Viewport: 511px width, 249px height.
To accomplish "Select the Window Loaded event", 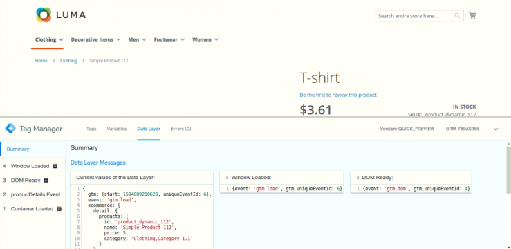I will click(30, 166).
